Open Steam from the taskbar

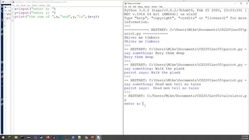pos(42,137)
